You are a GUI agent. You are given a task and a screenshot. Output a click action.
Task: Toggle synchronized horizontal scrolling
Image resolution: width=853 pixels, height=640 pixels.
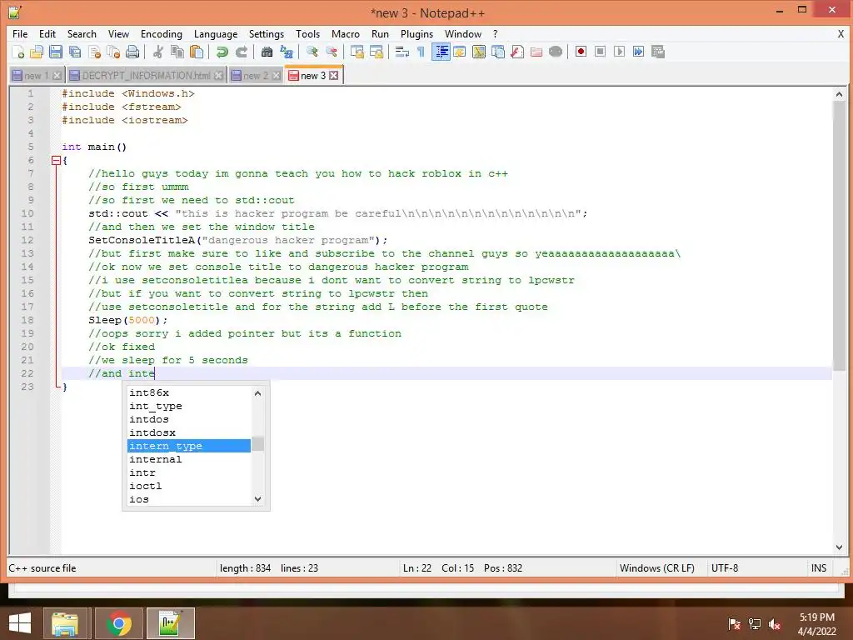pyautogui.click(x=376, y=52)
